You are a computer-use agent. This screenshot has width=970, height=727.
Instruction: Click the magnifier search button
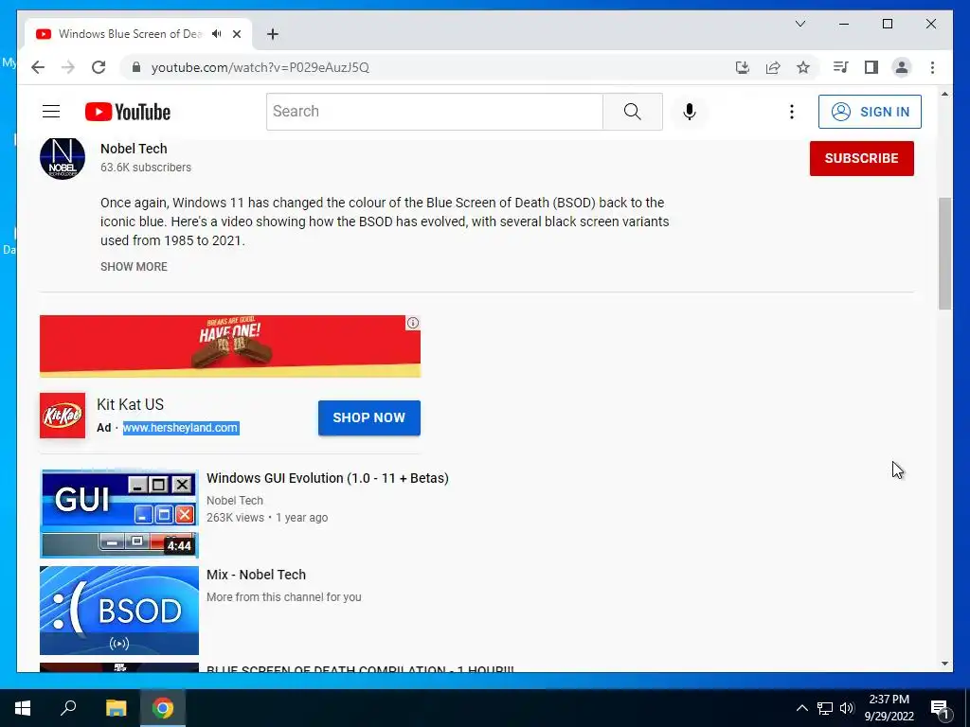coord(632,112)
